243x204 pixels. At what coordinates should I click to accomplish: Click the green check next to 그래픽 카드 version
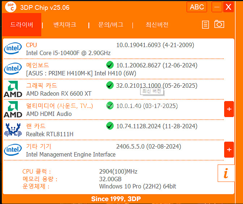click(110, 85)
